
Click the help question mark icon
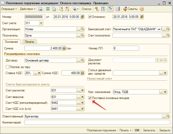click(142, 9)
